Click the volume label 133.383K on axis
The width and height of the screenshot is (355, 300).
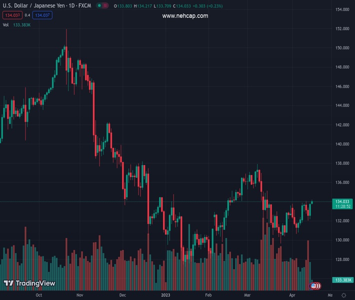pyautogui.click(x=343, y=279)
